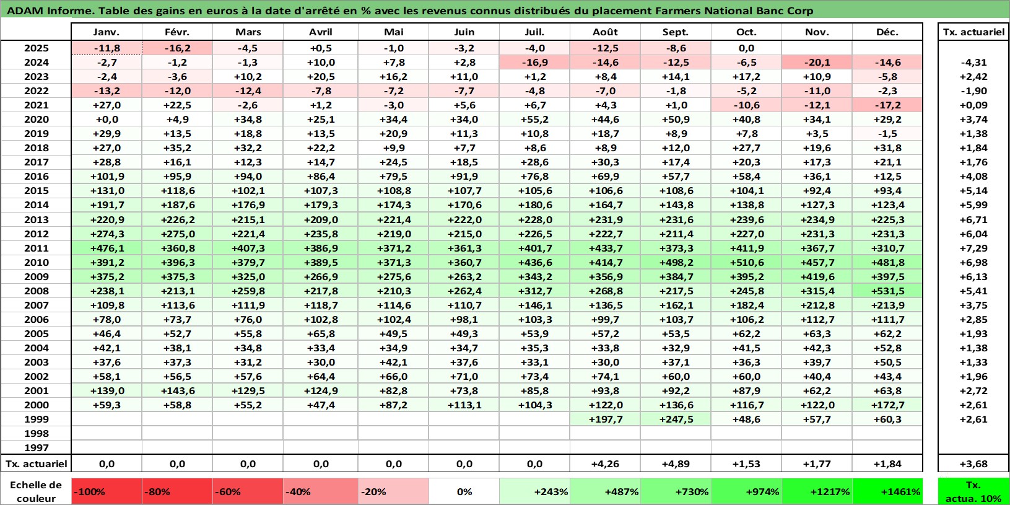Image resolution: width=1010 pixels, height=505 pixels.
Task: Click the 0% white legend cell
Action: coord(464,491)
